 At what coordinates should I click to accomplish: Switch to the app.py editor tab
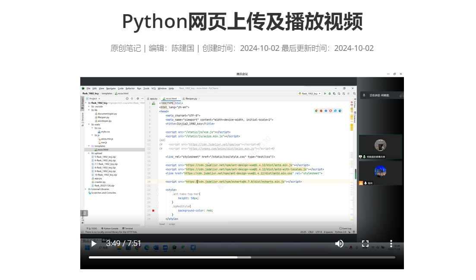click(x=153, y=99)
